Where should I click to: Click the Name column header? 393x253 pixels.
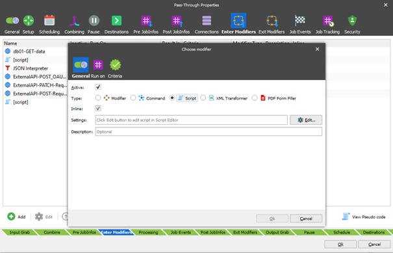tap(35, 44)
